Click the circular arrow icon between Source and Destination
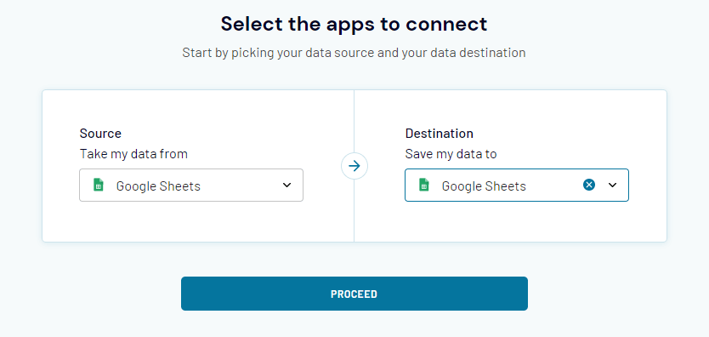This screenshot has width=709, height=337. pyautogui.click(x=354, y=166)
